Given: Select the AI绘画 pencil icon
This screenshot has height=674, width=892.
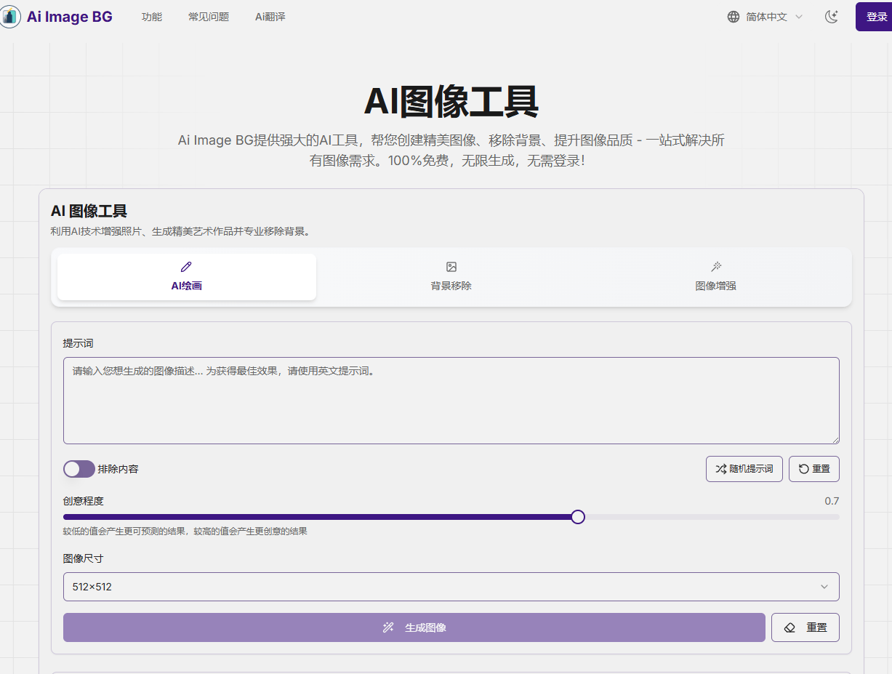Looking at the screenshot, I should [186, 267].
